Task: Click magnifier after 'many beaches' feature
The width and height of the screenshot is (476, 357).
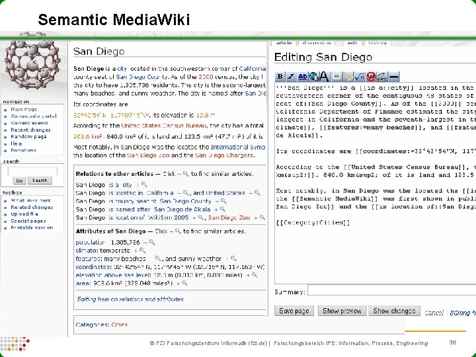Action: coord(158,258)
